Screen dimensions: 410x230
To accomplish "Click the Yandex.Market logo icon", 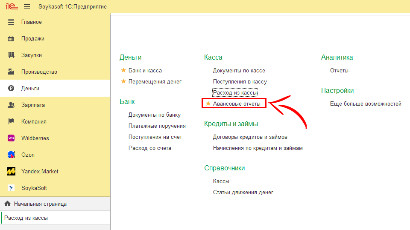I will (12, 171).
